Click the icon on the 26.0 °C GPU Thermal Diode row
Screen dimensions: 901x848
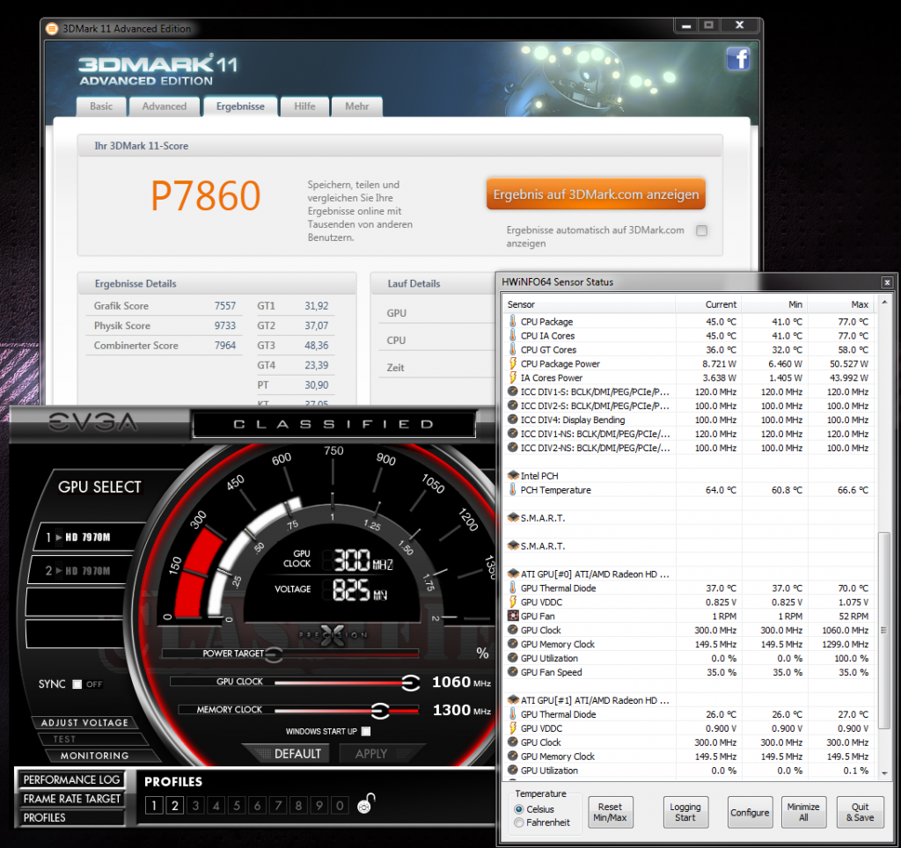513,713
